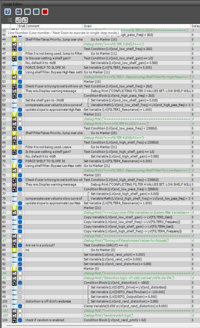This screenshot has width=200, height=328.
Task: Select grain 'Set Variable (LV(DISTO_OutputGain) = 0.000)'
Action: 124,297
